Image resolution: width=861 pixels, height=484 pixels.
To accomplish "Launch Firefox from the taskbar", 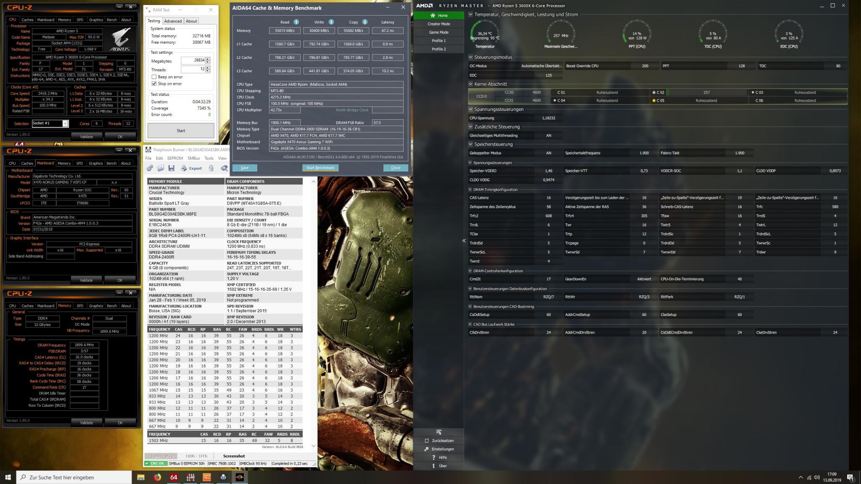I will (157, 477).
